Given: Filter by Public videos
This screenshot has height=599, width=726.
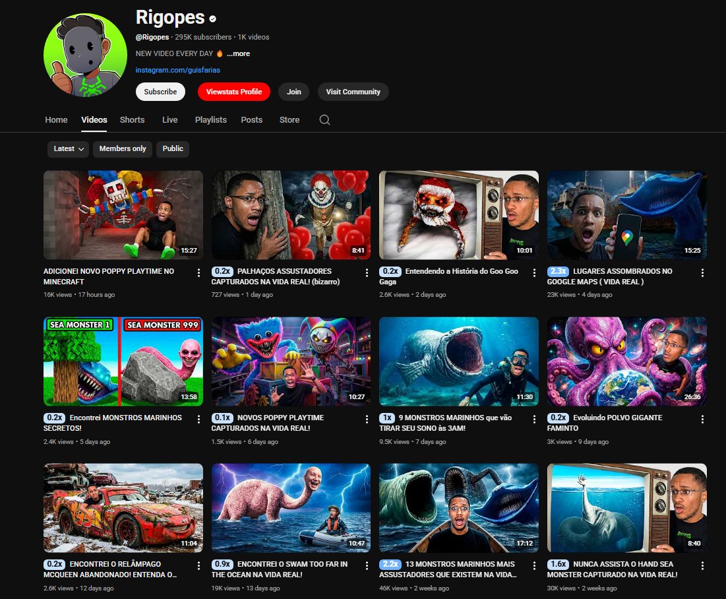Looking at the screenshot, I should click(173, 148).
